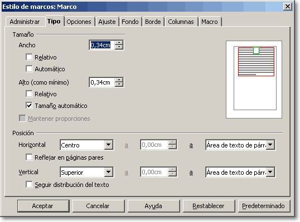The image size is (300, 222).
Task: Click the Alto (como mínimo) input field
Action: coord(102,82)
